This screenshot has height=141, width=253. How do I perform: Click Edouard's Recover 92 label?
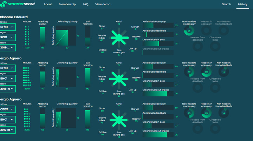pos(136,38)
